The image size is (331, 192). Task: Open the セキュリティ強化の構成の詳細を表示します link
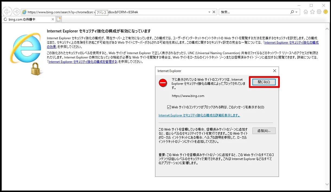199,115
